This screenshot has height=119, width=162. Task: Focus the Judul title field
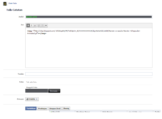89,17
